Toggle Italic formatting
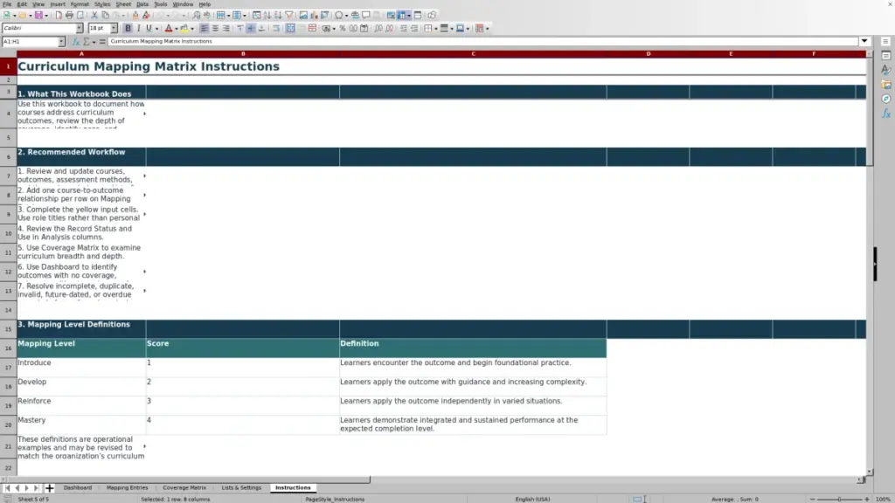 (x=138, y=29)
